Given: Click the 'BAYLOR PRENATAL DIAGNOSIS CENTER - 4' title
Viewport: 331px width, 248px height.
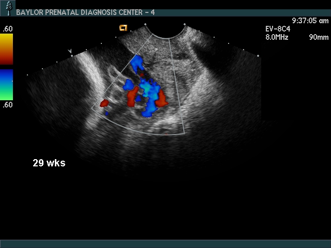Looking at the screenshot, I should point(85,12).
